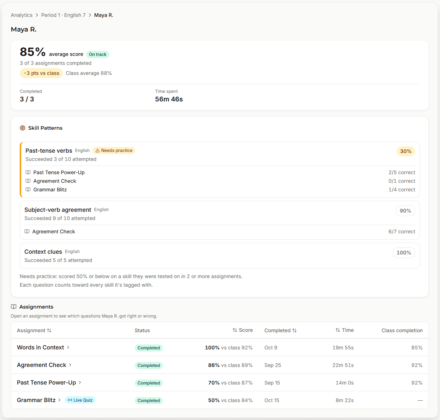This screenshot has width=440, height=420.
Task: Click the warning triangle in Needs practice badge
Action: coord(98,151)
